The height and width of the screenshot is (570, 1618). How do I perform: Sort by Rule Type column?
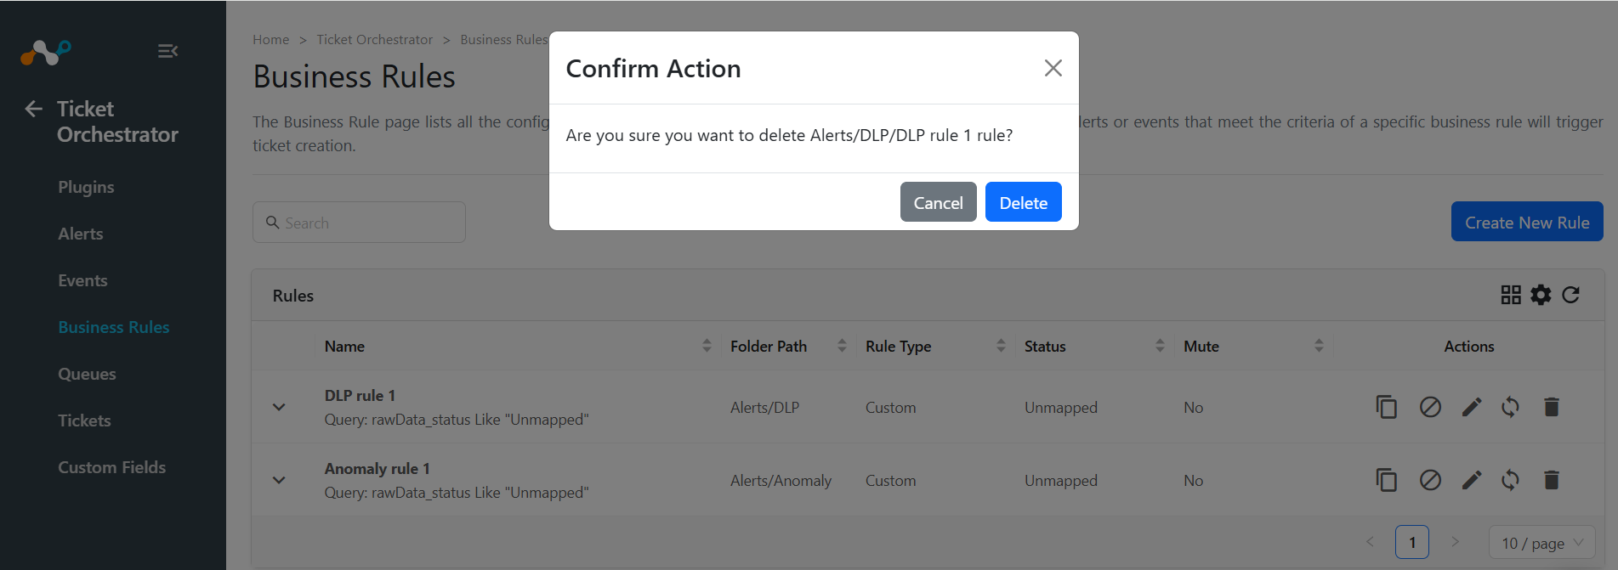tap(1001, 346)
